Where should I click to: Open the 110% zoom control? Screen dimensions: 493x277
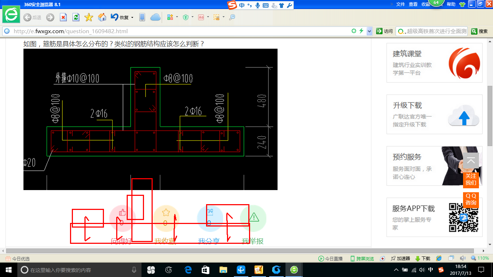480,259
